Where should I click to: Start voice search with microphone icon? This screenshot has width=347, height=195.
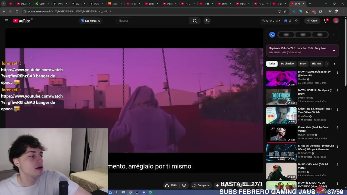click(x=207, y=21)
